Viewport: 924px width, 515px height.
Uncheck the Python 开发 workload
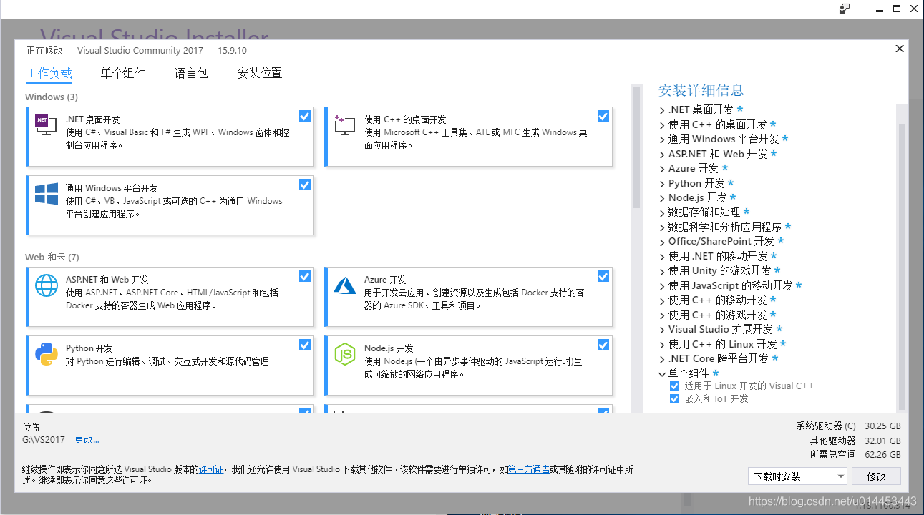(305, 345)
